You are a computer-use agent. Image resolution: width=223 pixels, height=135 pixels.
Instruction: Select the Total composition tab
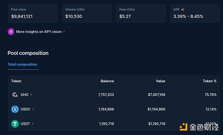point(22,64)
